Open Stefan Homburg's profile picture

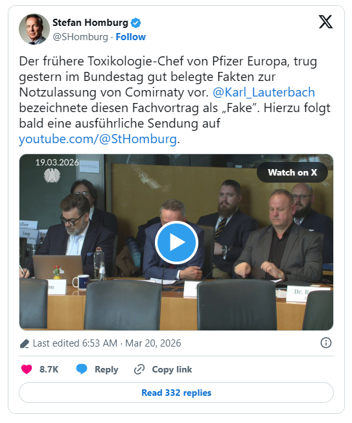(x=34, y=29)
